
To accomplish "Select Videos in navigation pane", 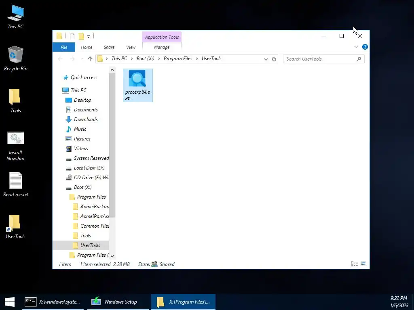I will pyautogui.click(x=77, y=149).
